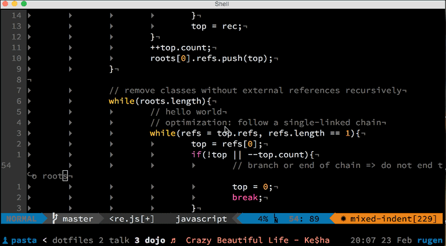Click the Crazy Beautiful Life - Ke$ha song title
Viewport: 446px width, 246px height.
click(258, 241)
